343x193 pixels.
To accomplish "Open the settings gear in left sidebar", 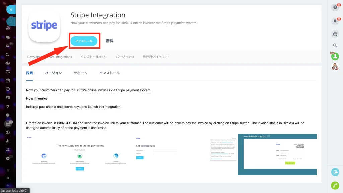I will coord(8,178).
